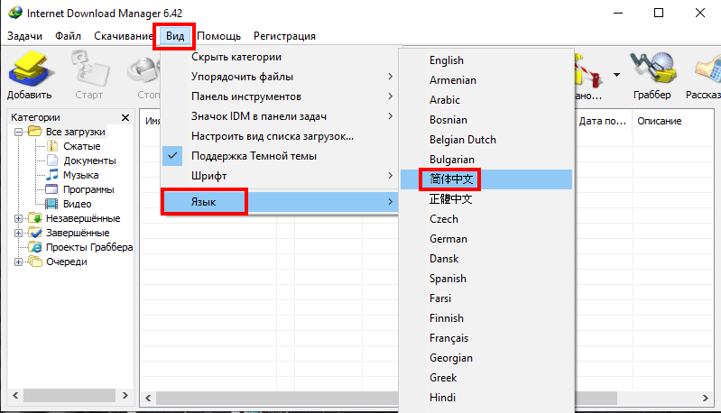This screenshot has height=413, width=721.
Task: Expand the Очереди tree node
Action: 19,262
